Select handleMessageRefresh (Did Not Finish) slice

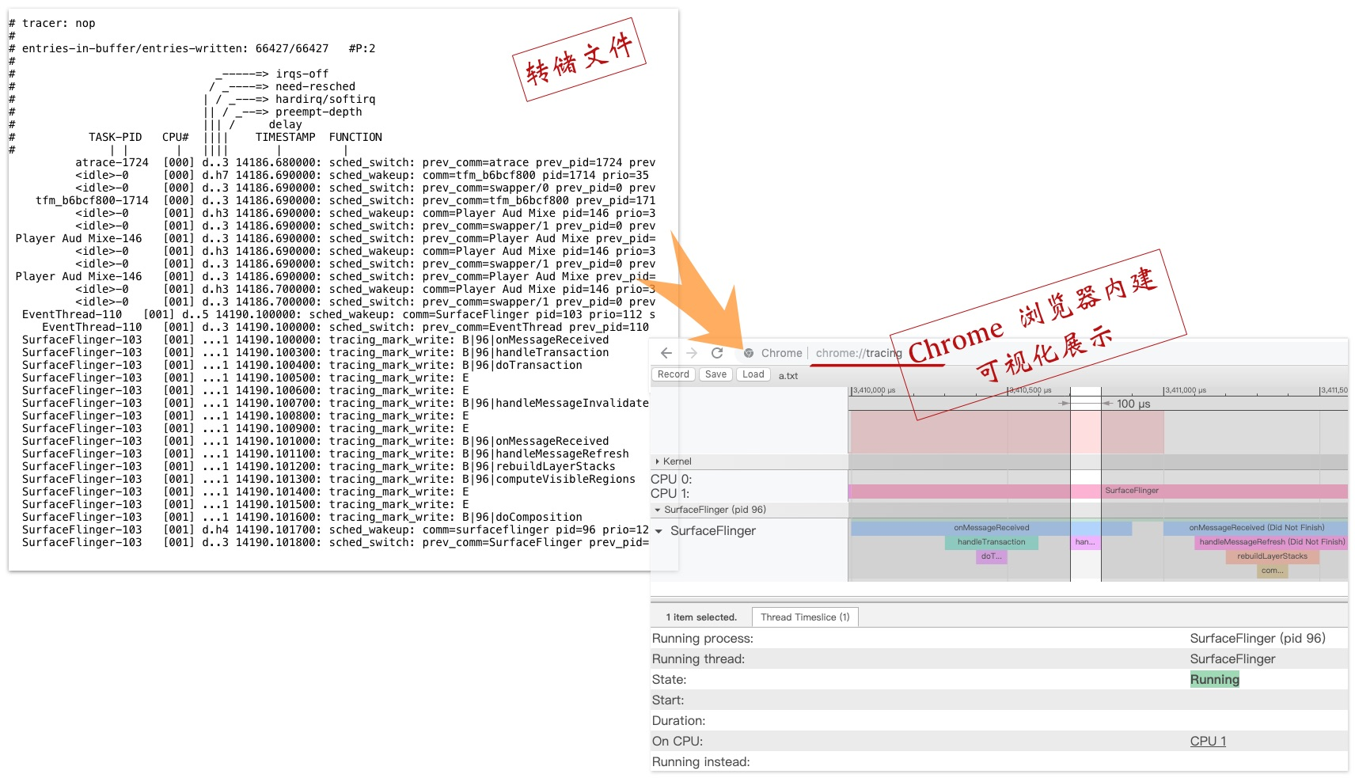click(x=1271, y=542)
